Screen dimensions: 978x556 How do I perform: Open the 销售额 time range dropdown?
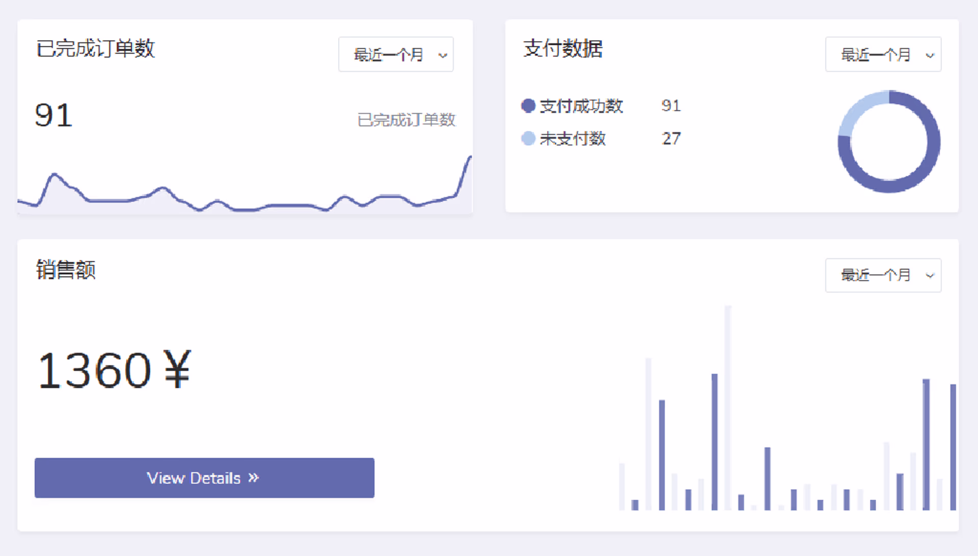883,275
